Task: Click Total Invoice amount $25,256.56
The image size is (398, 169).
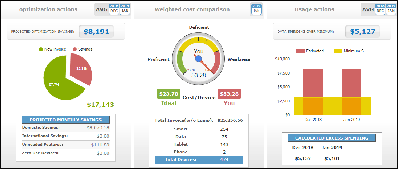Action: coord(230,120)
